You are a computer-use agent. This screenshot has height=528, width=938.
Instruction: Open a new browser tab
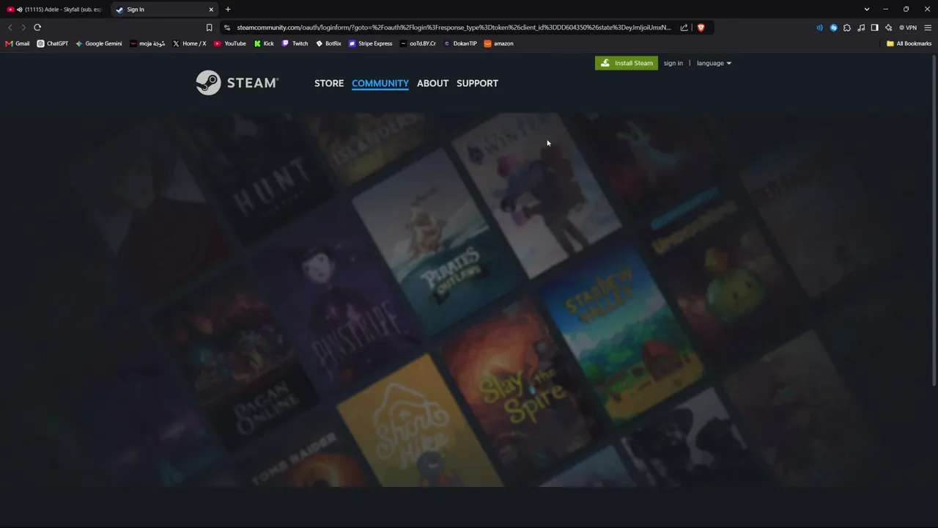tap(228, 10)
